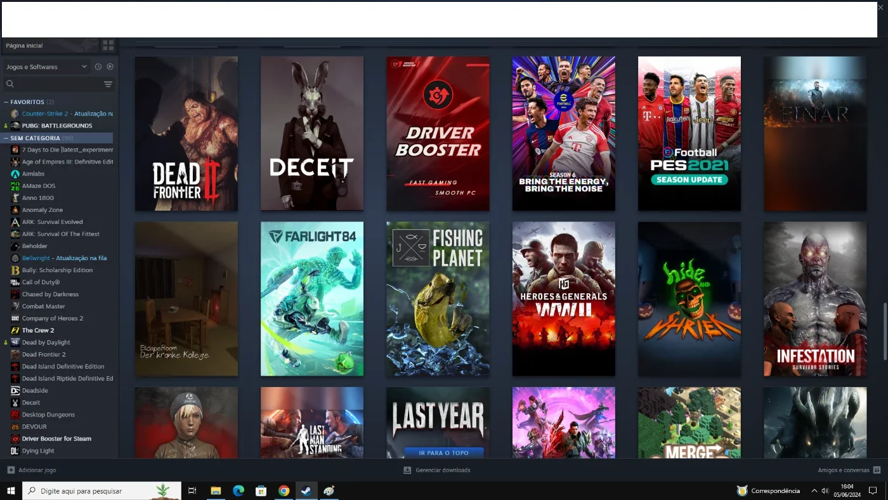
Task: Show hidden system tray icons
Action: [814, 490]
